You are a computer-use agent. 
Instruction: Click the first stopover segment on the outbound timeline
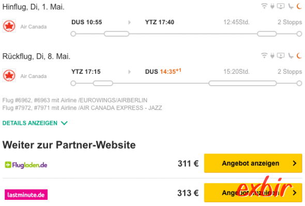coord(116,34)
